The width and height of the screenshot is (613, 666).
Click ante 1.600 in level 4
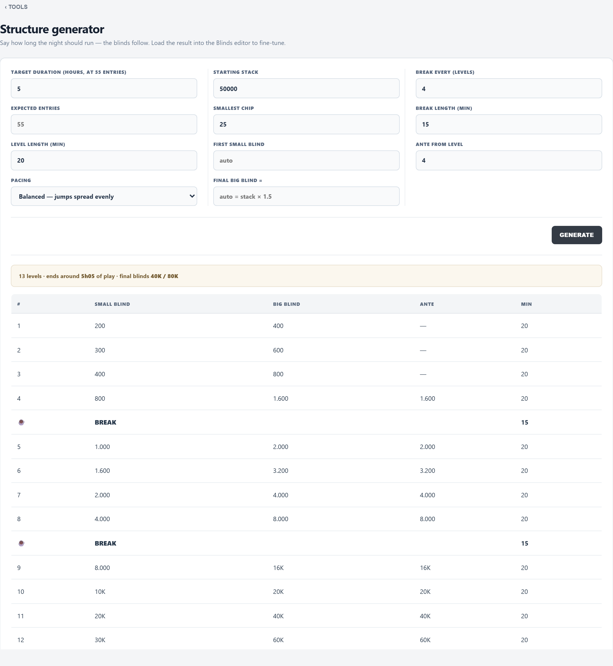427,398
